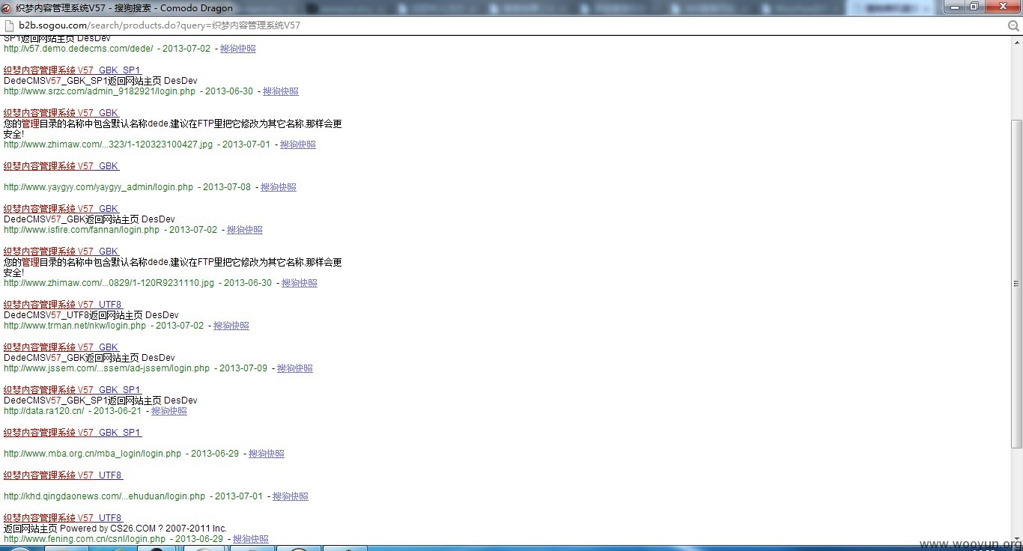Image resolution: width=1023 pixels, height=551 pixels.
Task: Click the date 2013-07-09 on jssem.com row
Action: click(243, 368)
